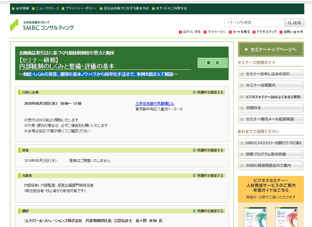Select the 東京 location label

[212, 63]
